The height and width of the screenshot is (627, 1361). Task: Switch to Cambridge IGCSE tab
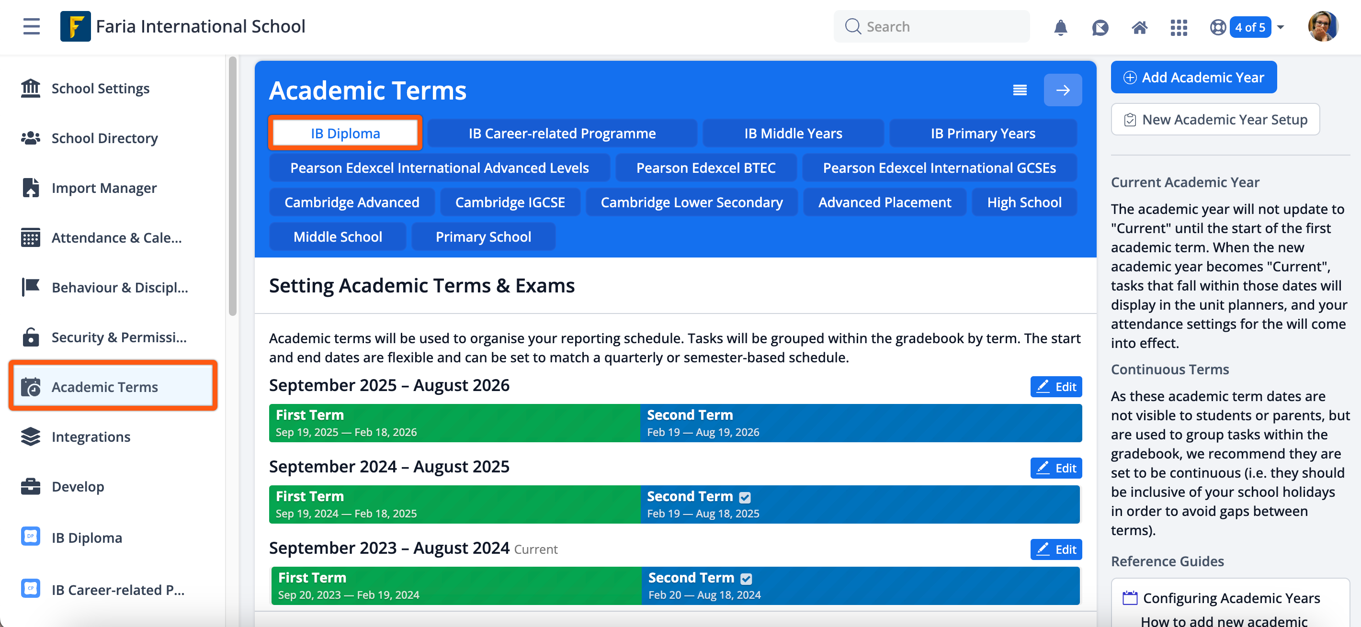tap(510, 202)
